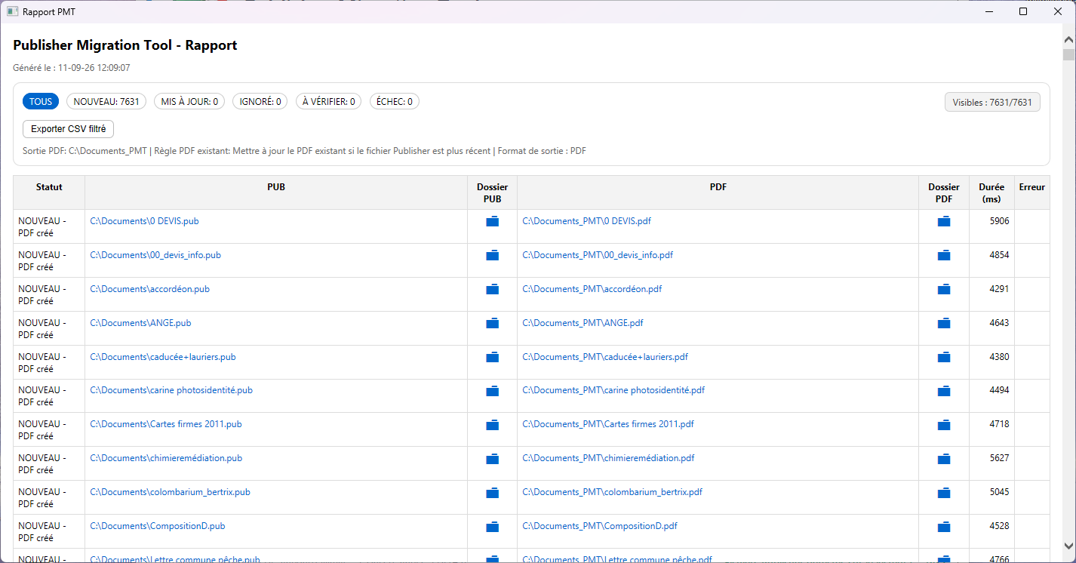This screenshot has width=1076, height=563.
Task: Open link C:\Documents_PMT\carine photosidentité.pdf
Action: (613, 390)
